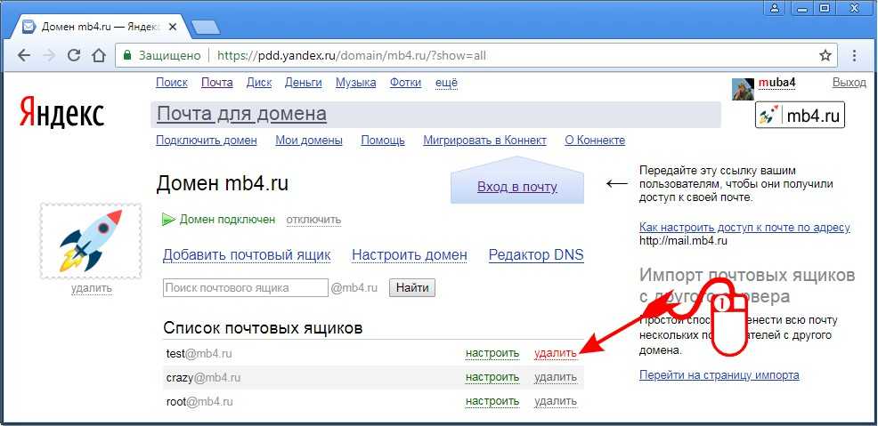Viewport: 878px width, 426px height.
Task: Open the Почта для домена heading link
Action: click(241, 114)
